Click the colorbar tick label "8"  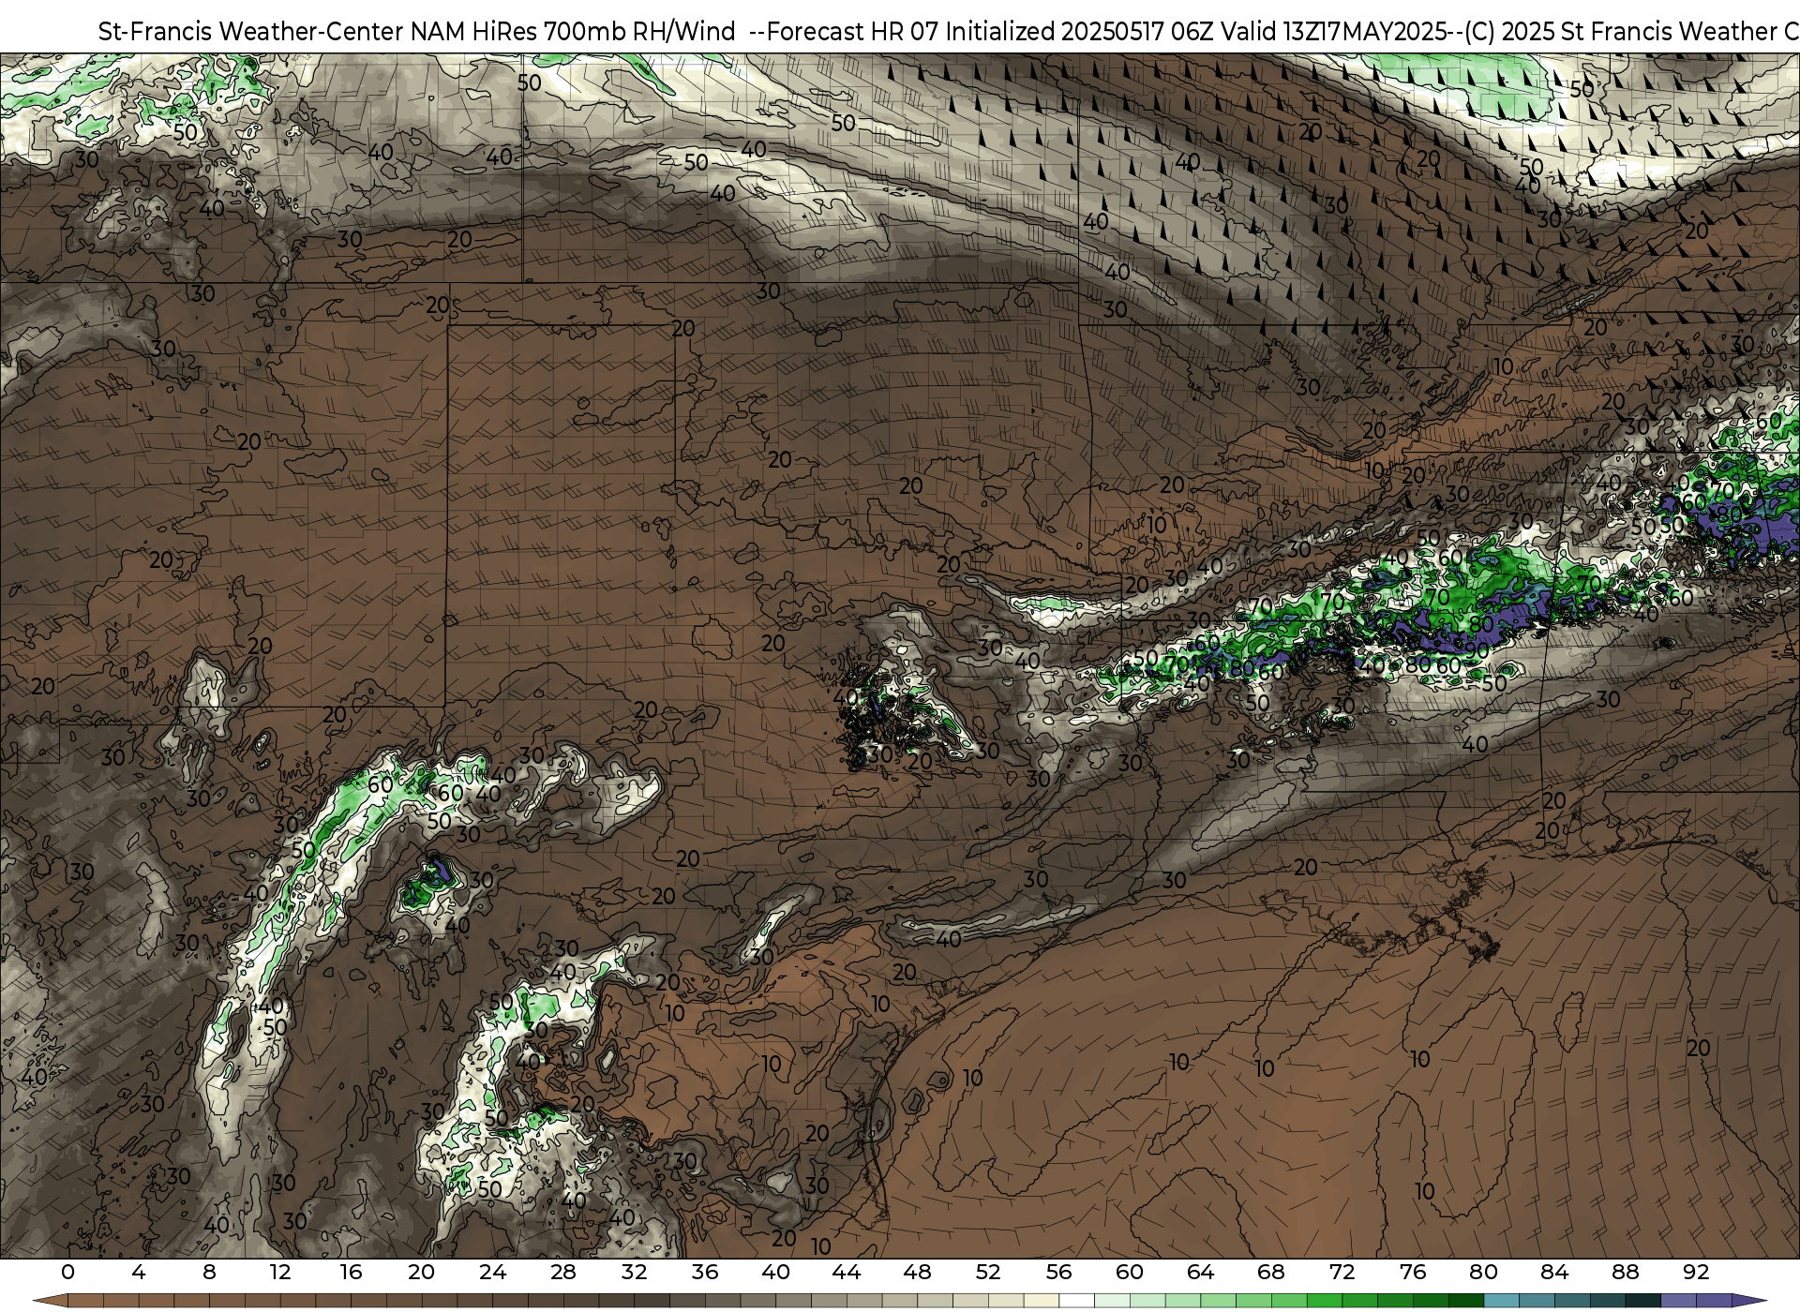209,1273
